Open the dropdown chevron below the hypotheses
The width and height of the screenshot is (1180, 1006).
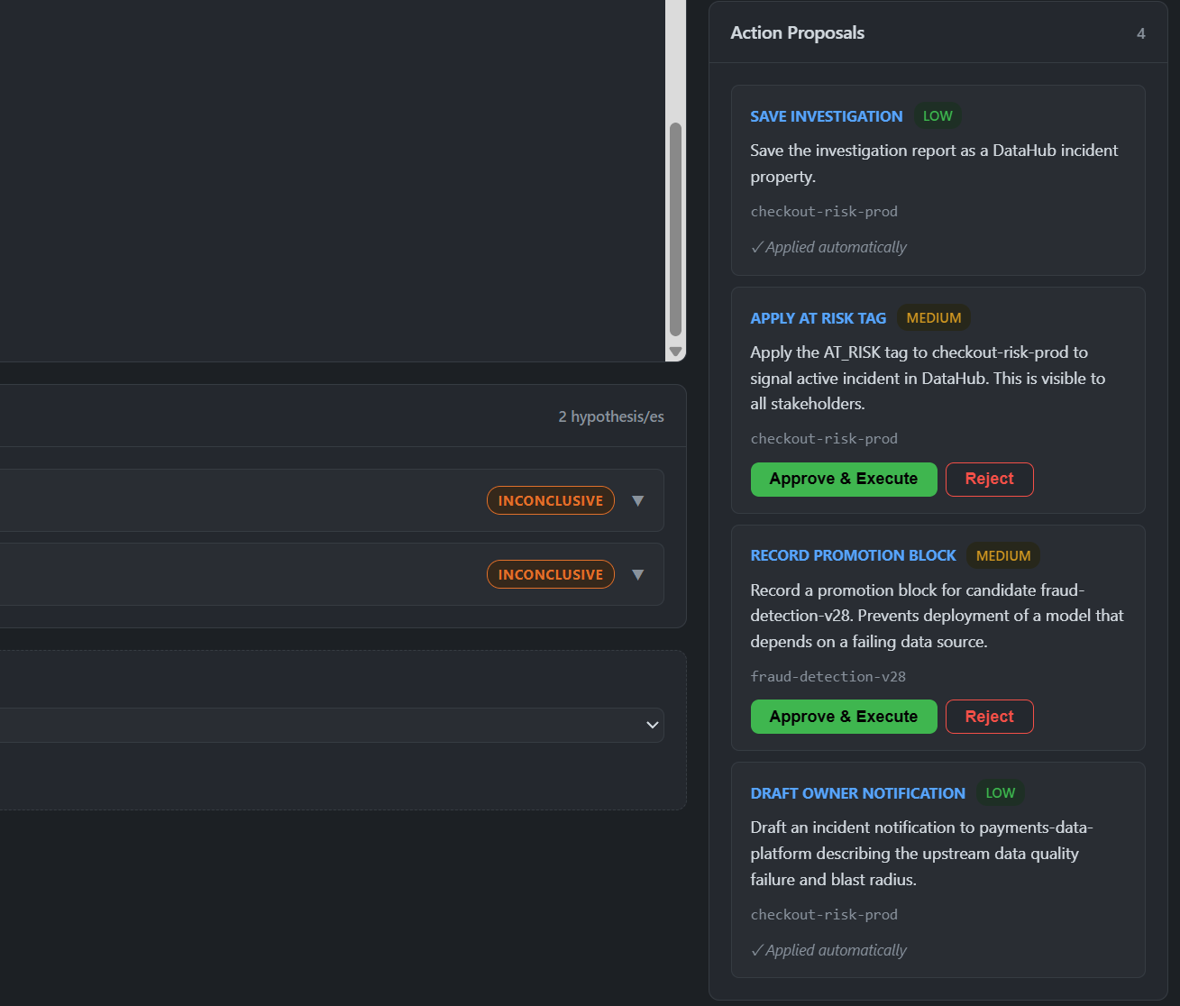point(653,725)
